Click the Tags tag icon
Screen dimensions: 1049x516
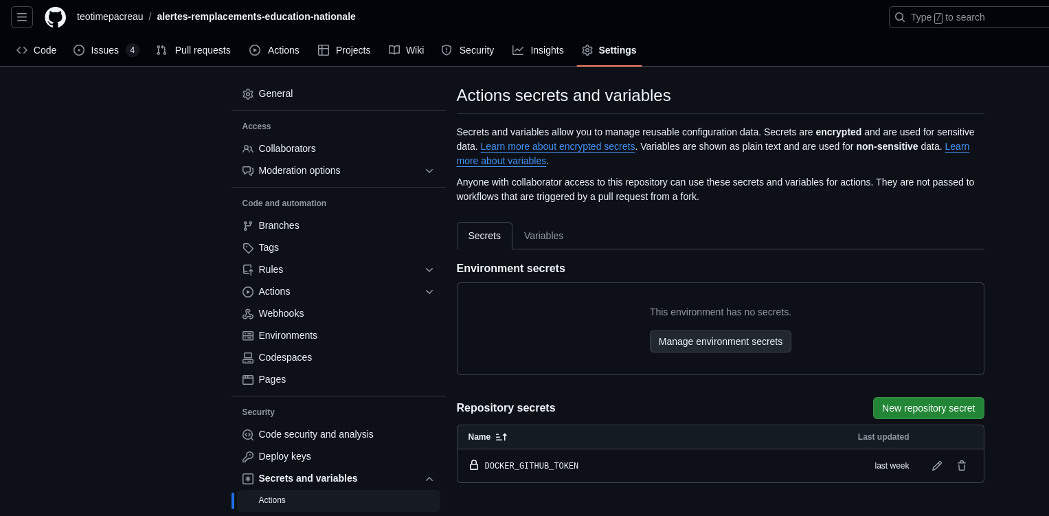(x=248, y=248)
